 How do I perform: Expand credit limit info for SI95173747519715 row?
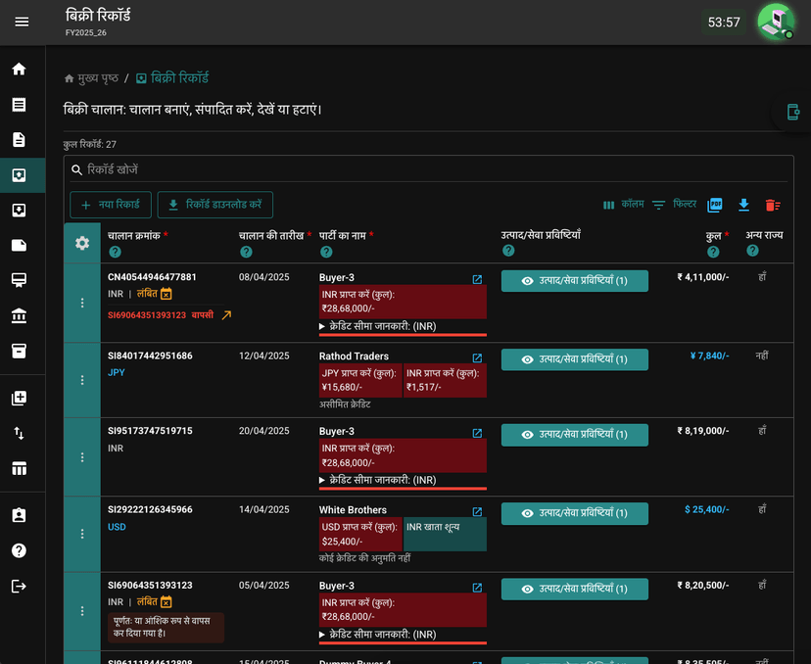click(x=377, y=480)
